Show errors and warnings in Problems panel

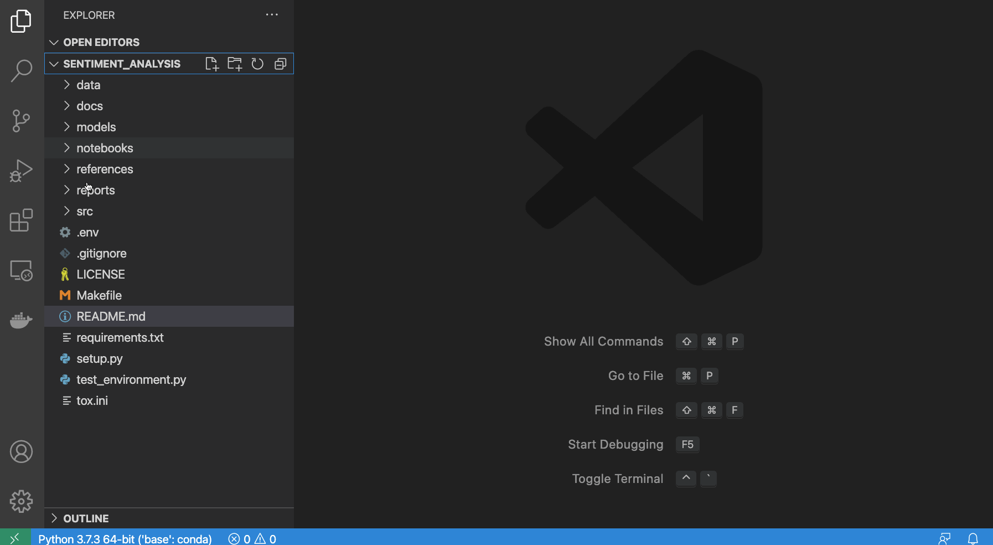[x=252, y=539]
